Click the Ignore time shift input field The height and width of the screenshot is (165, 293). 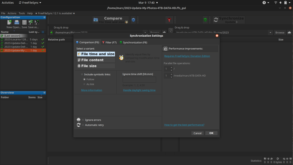(139, 80)
